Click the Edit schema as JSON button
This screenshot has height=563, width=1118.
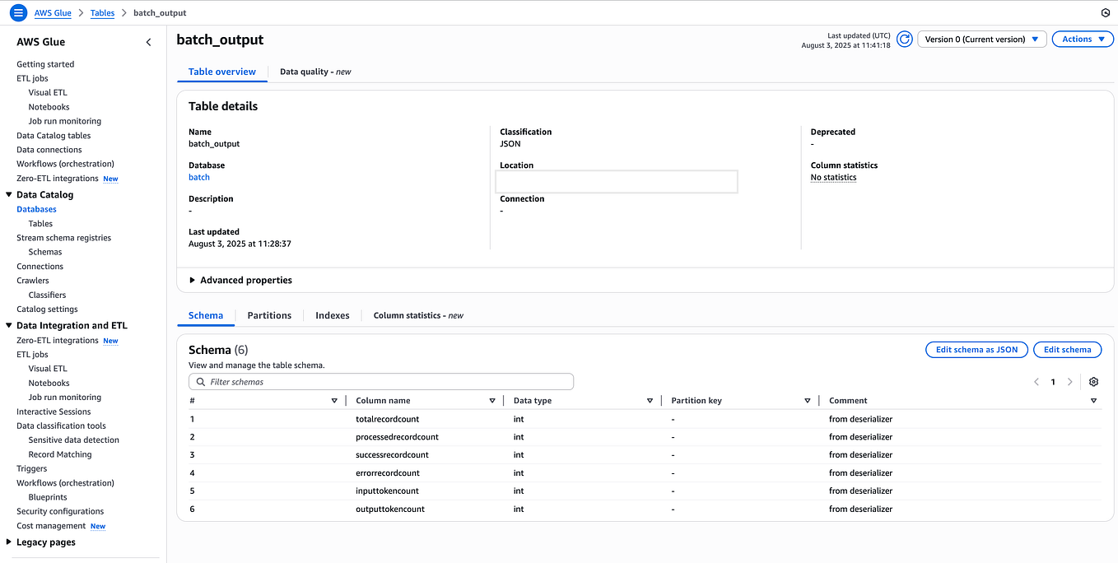pyautogui.click(x=976, y=349)
